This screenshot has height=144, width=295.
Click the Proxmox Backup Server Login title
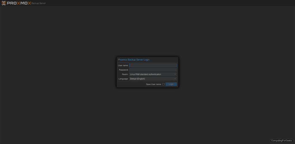pos(134,60)
